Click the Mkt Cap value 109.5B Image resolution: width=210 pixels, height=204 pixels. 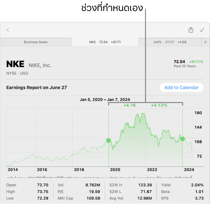[x=93, y=198]
